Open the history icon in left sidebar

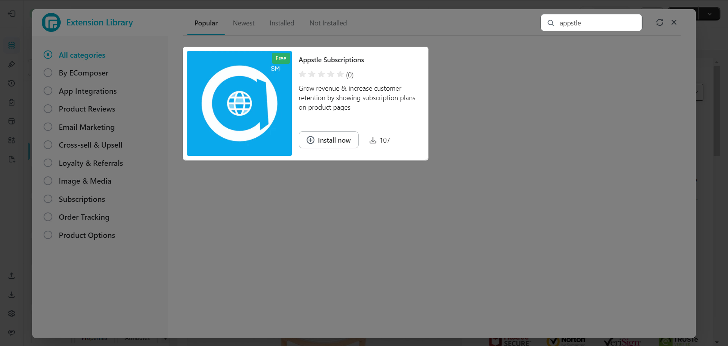coord(12,83)
